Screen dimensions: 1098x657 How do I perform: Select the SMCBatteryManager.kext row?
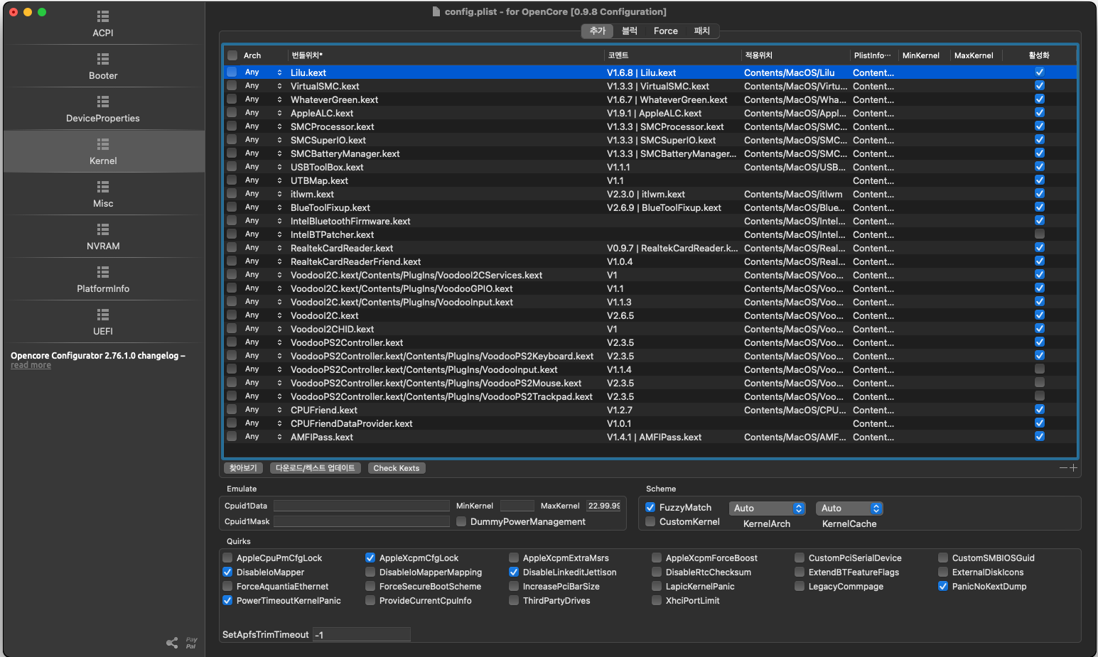tap(650, 153)
